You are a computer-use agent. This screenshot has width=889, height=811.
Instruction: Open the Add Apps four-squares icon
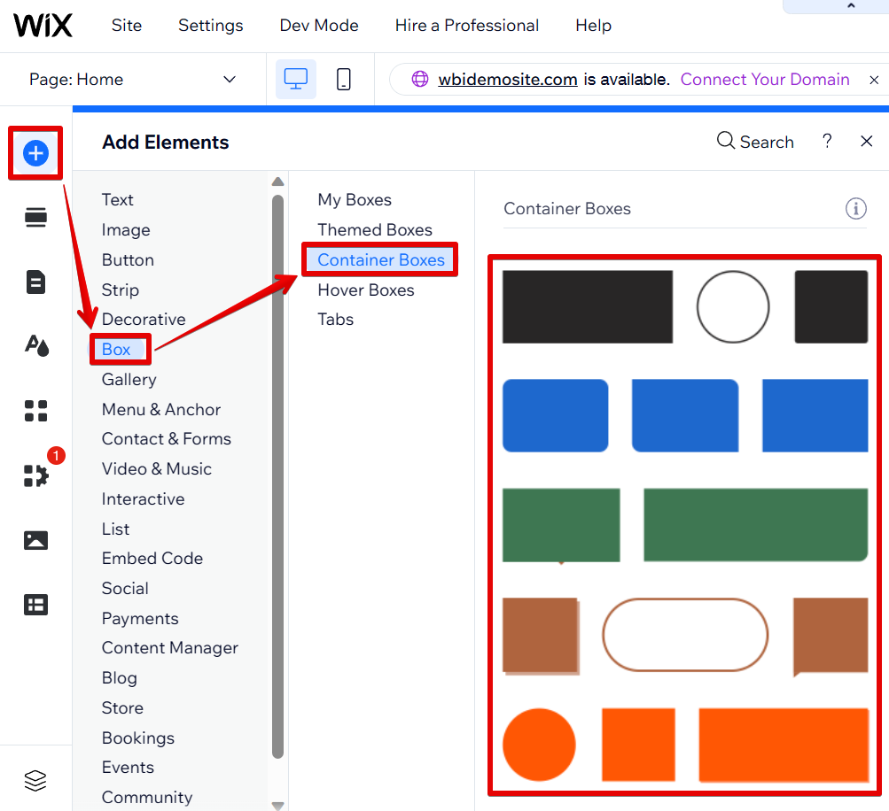click(x=35, y=411)
